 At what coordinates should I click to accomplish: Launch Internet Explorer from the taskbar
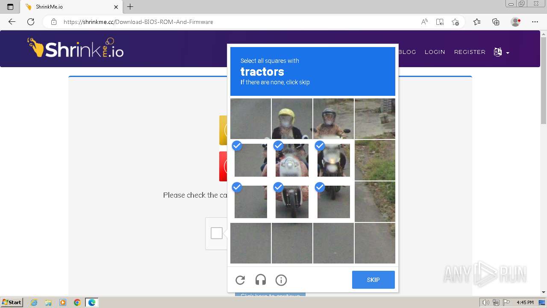click(x=34, y=302)
